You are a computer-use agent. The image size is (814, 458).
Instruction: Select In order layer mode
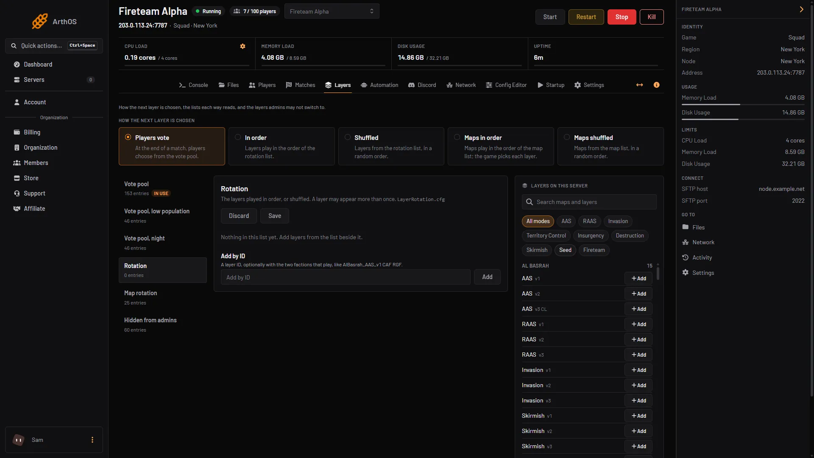tap(282, 146)
